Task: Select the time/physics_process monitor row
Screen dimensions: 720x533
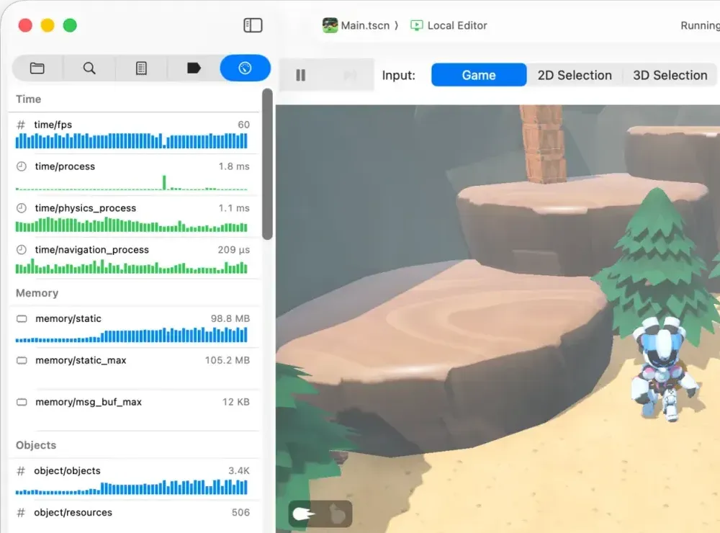Action: click(133, 216)
